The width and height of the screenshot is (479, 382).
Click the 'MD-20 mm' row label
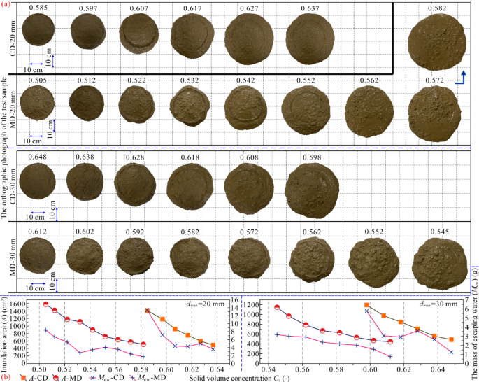(13, 109)
